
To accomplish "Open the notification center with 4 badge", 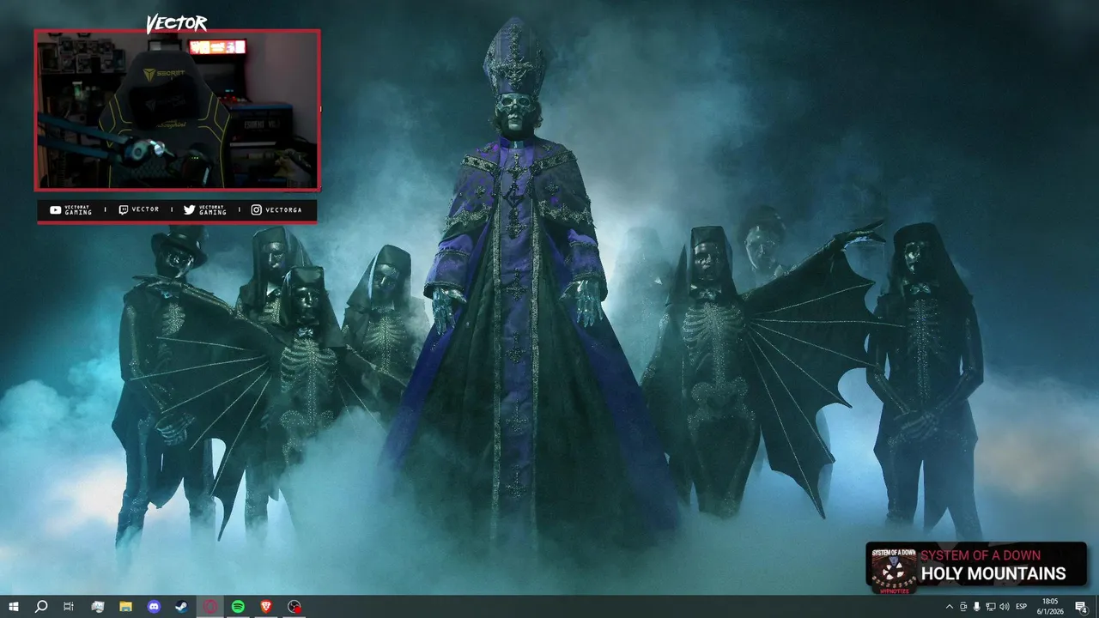I will [x=1081, y=607].
